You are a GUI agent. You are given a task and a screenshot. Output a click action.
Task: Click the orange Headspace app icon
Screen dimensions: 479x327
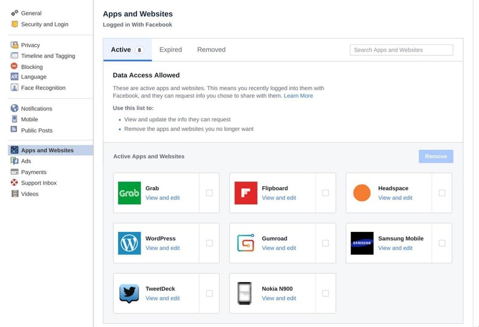(362, 193)
